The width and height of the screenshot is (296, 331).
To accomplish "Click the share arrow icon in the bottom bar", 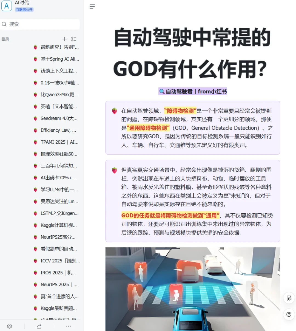I will click(x=39, y=326).
